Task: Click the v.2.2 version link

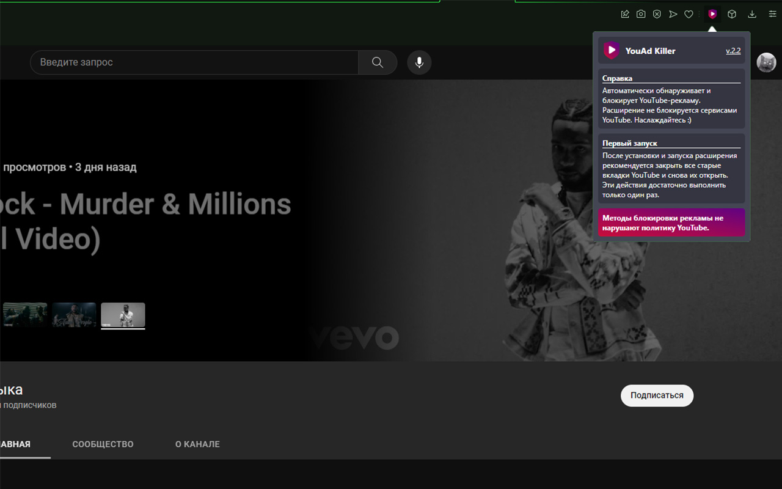Action: (733, 51)
